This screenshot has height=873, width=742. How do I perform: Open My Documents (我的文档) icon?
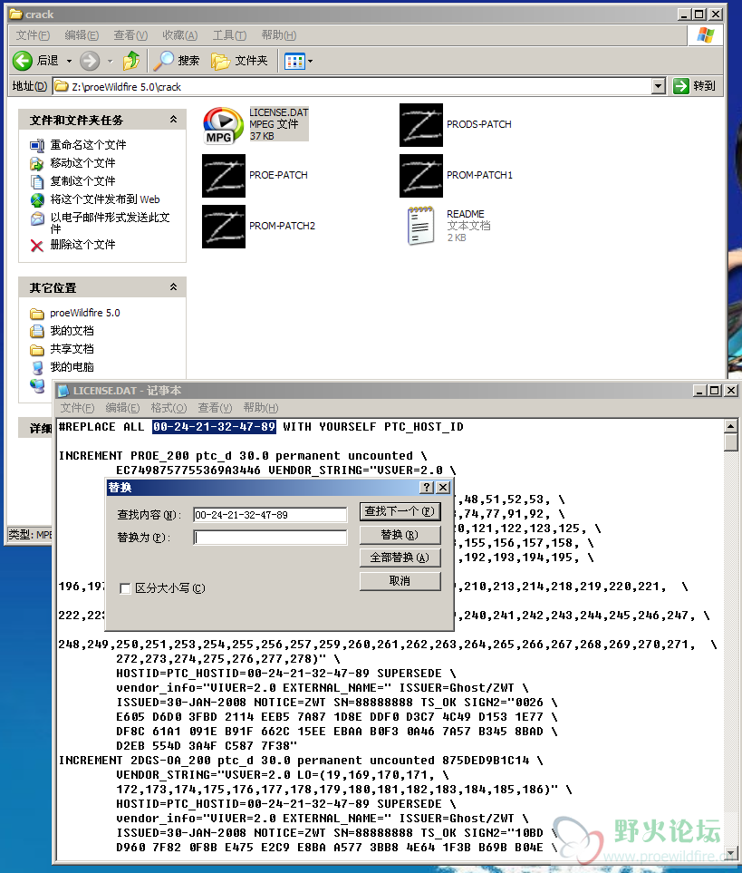click(x=37, y=331)
